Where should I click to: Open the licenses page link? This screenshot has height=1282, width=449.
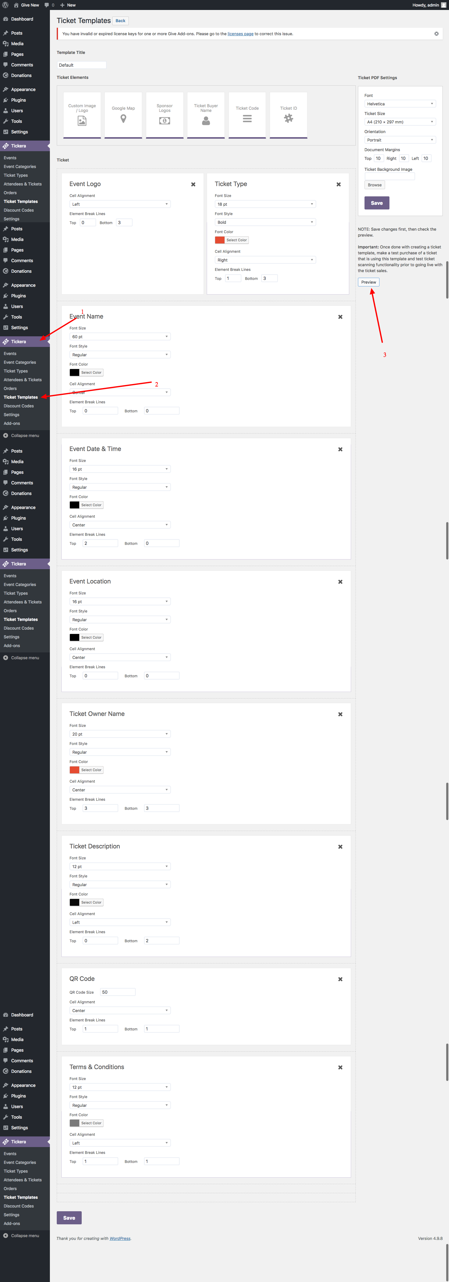[x=240, y=34]
